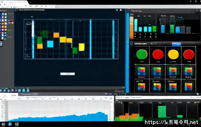The height and width of the screenshot is (127, 201).
Task: Open the thumbnail directly beneath the yellow circle
Action: coord(173,71)
